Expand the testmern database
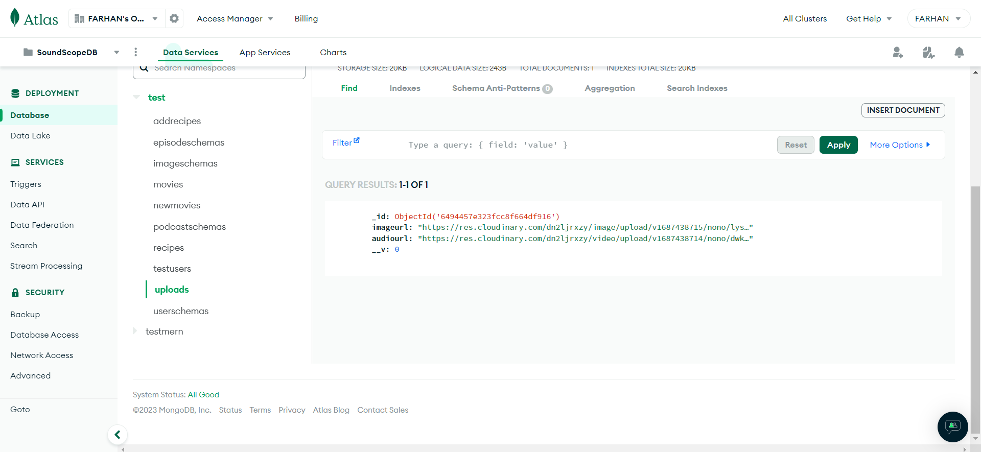 point(135,331)
